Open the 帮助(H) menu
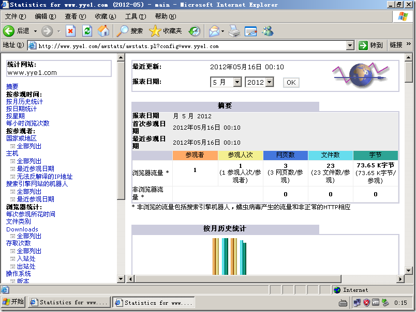The image size is (416, 312). coord(166,17)
